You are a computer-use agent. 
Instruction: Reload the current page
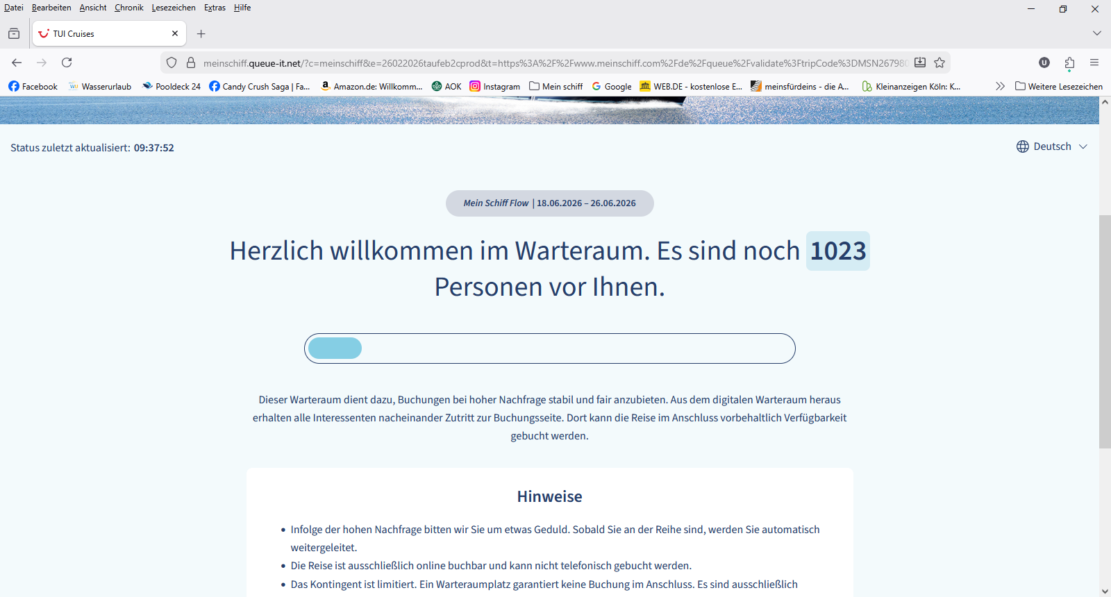click(67, 62)
